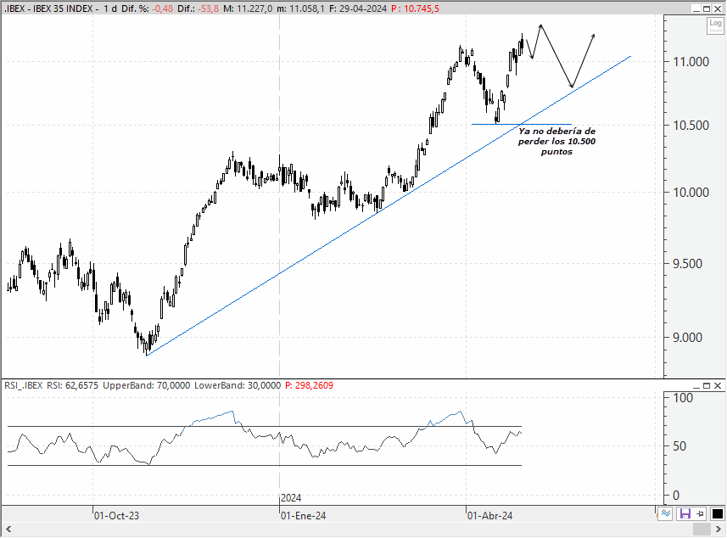The height and width of the screenshot is (538, 727).
Task: Click the '.IBEX - IBEX 35 INDEX' title text
Action: 48,8
